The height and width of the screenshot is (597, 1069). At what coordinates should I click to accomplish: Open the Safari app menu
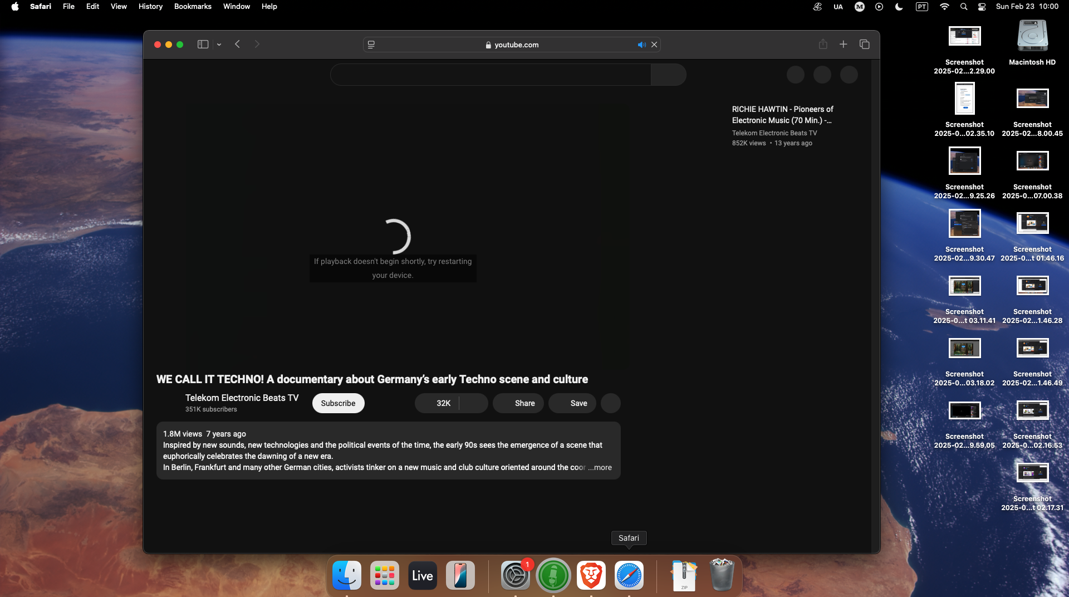click(41, 6)
